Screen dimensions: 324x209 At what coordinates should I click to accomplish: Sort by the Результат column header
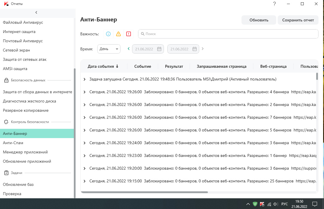[174, 66]
